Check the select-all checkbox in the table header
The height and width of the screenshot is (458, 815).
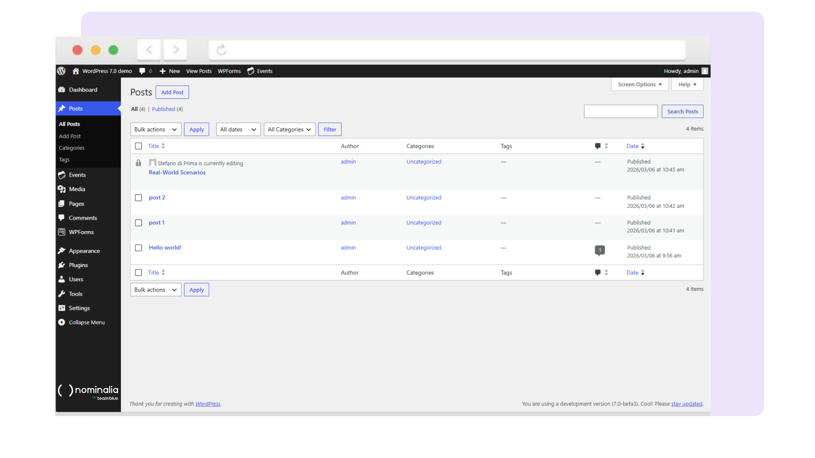(x=138, y=146)
